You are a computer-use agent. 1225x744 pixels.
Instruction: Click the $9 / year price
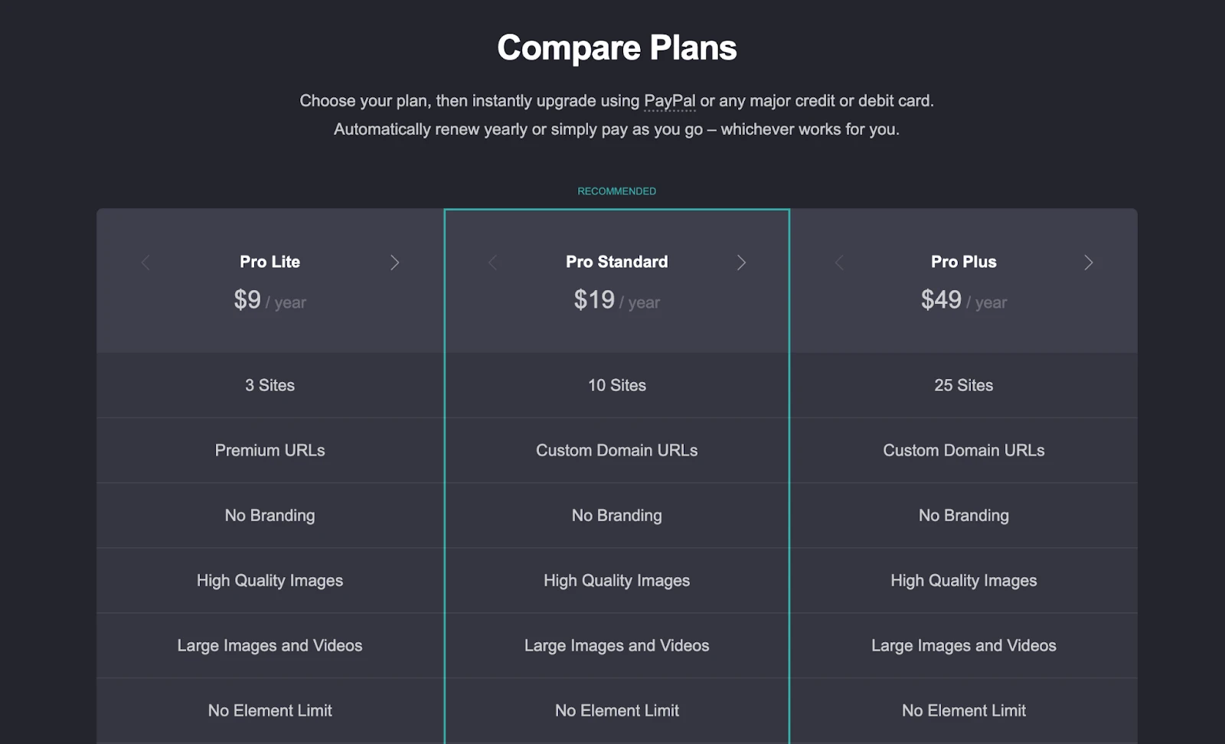(269, 300)
